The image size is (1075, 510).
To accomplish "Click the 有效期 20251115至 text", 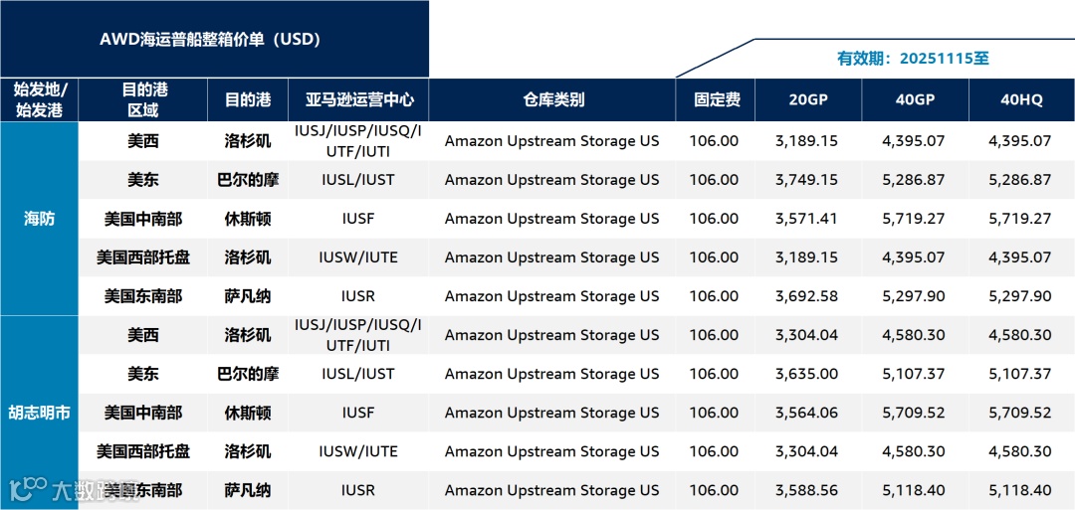I will coord(913,59).
